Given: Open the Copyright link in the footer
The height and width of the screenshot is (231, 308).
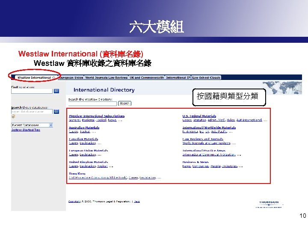Looking at the screenshot, I should (74, 201).
